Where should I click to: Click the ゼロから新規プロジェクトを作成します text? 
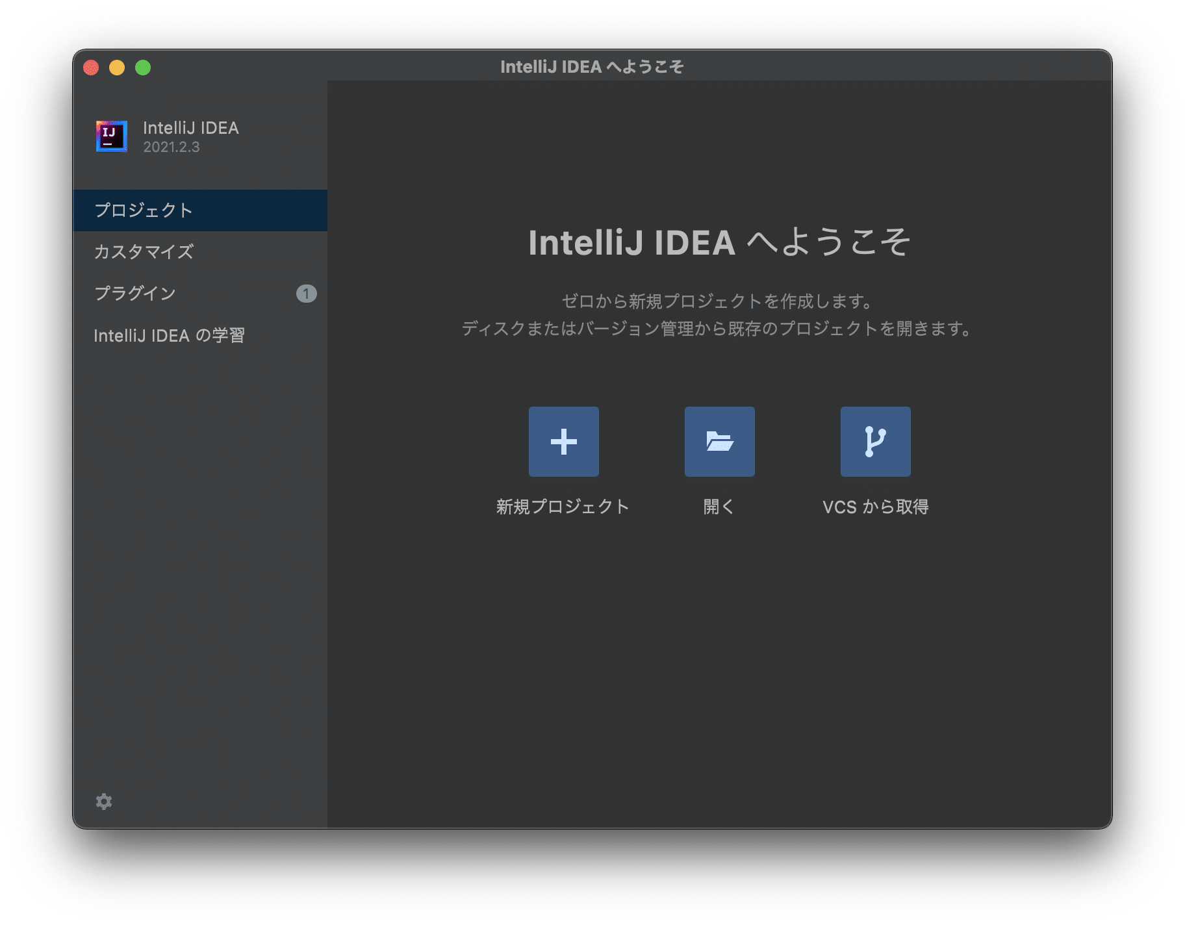point(717,301)
